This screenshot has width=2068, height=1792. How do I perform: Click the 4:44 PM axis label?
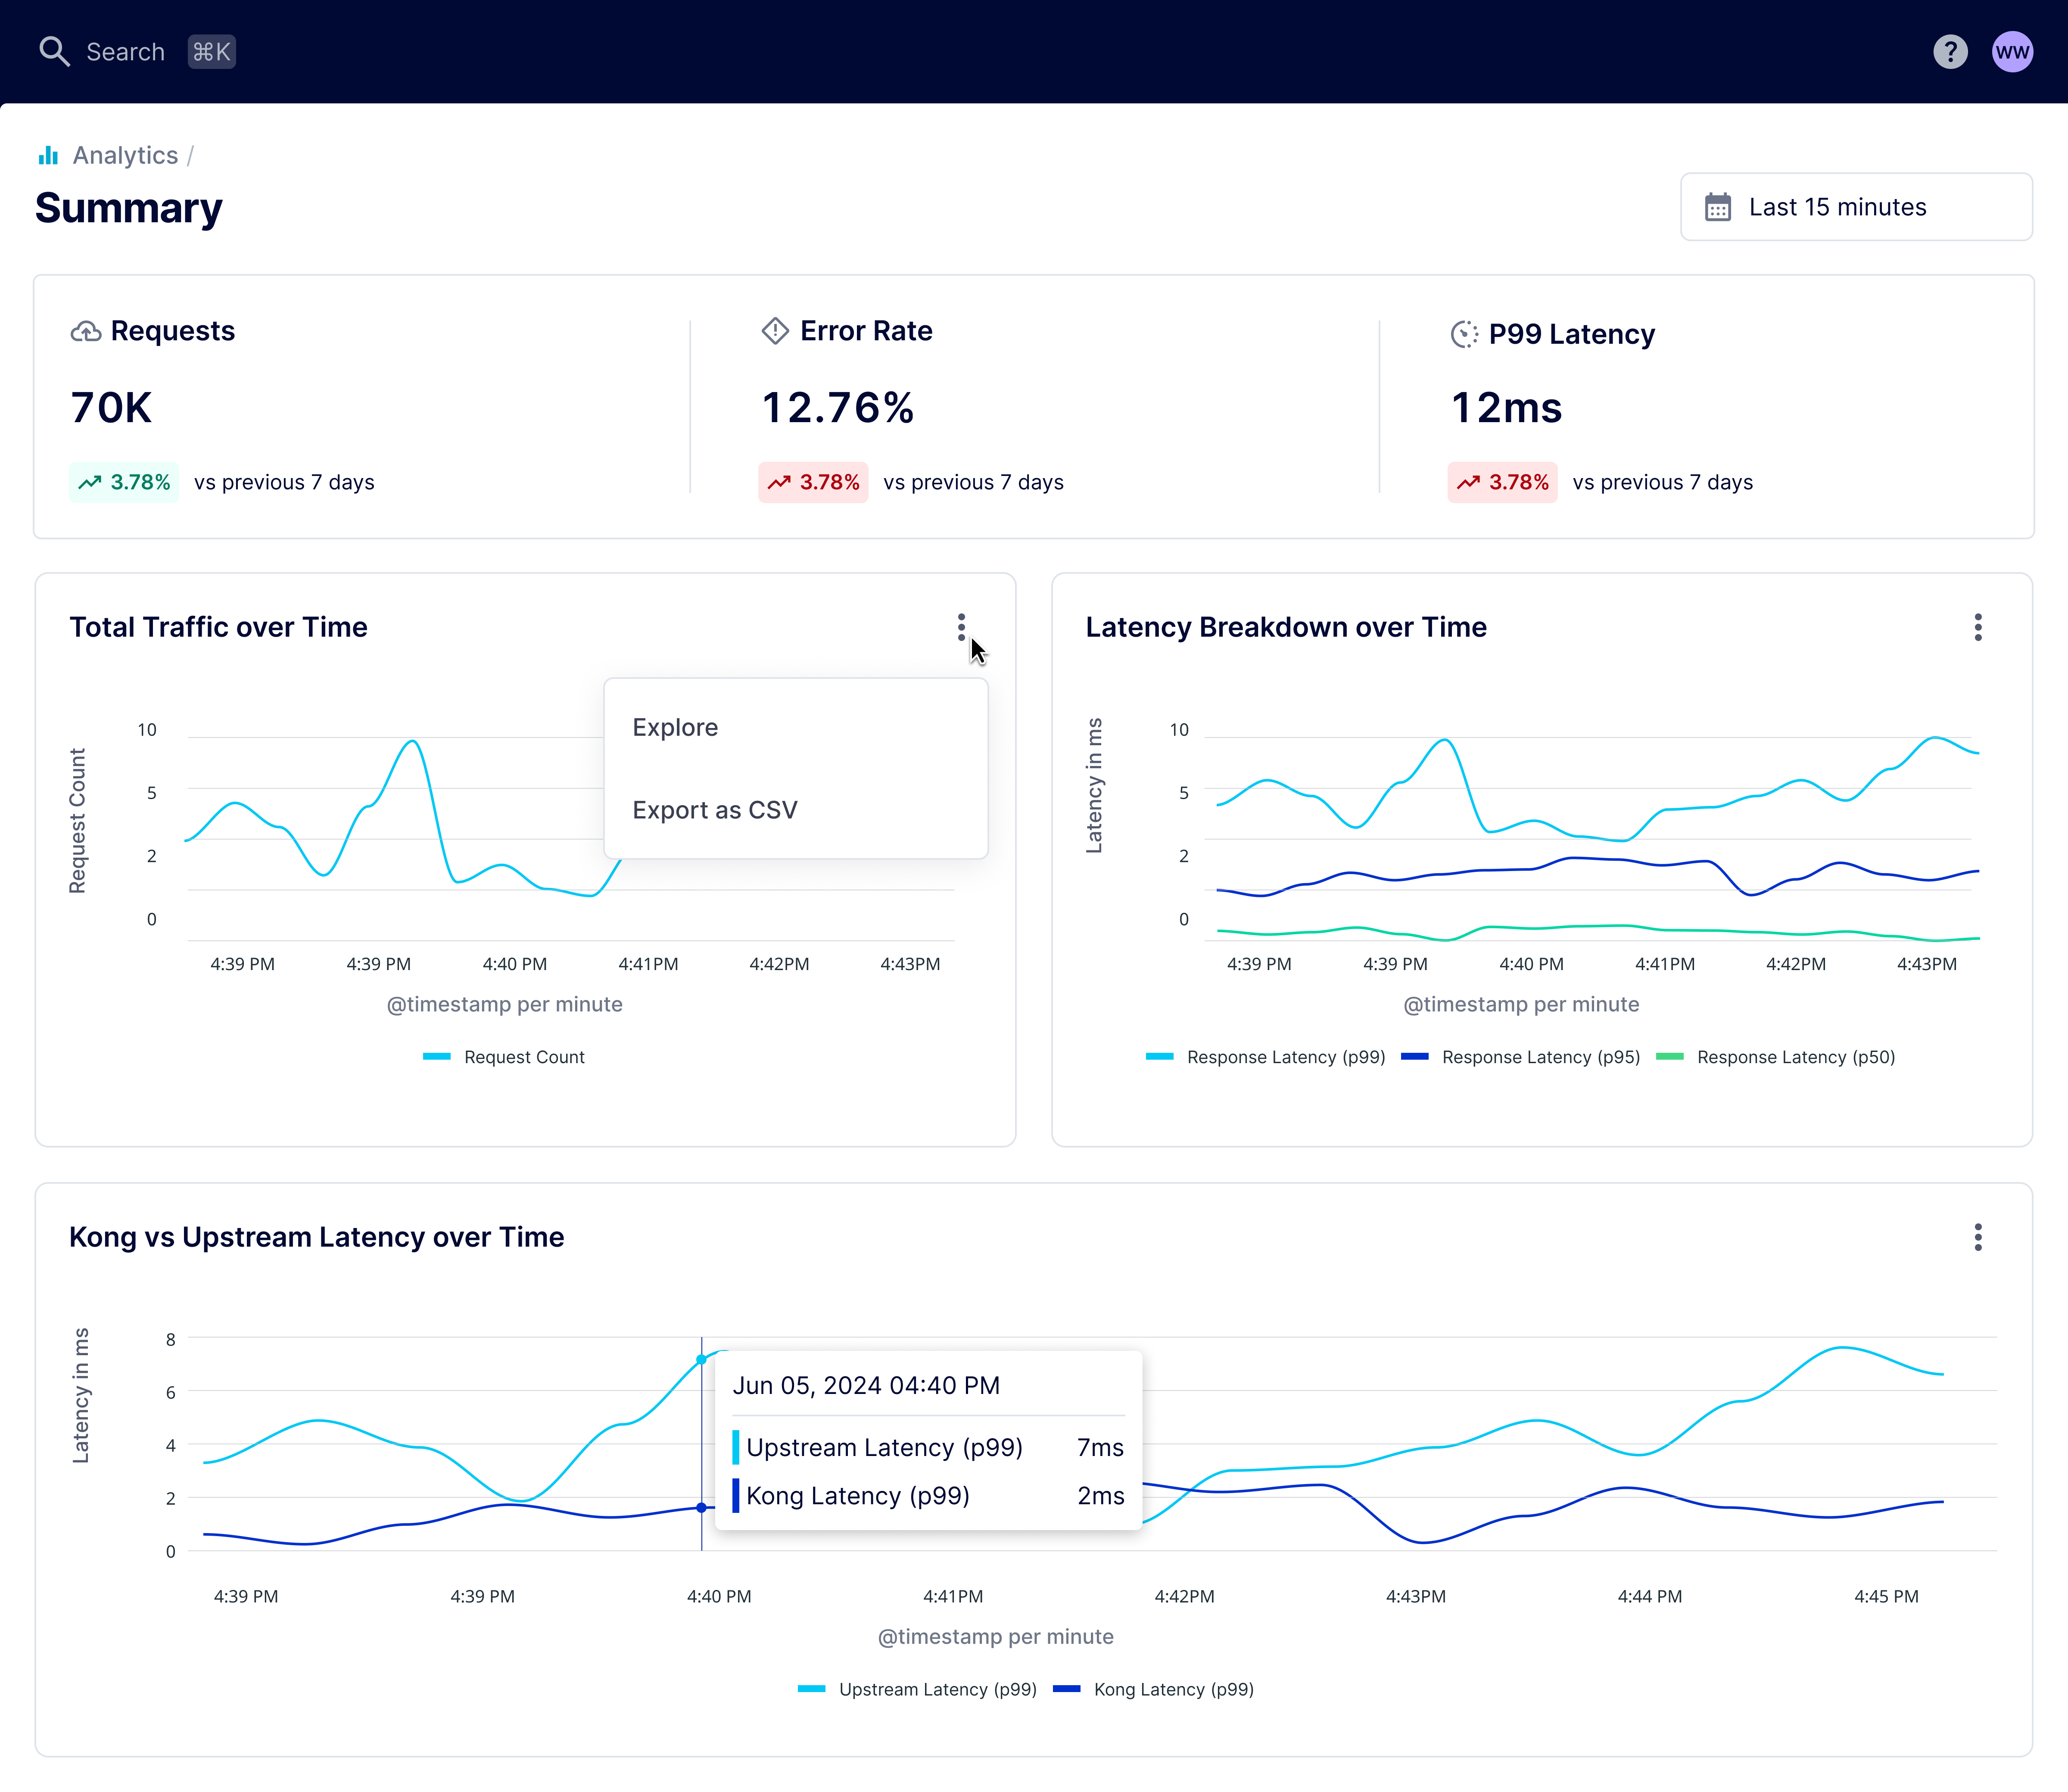point(1650,1596)
